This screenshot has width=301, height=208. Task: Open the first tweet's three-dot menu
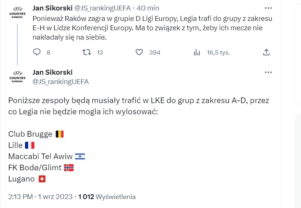click(x=268, y=8)
